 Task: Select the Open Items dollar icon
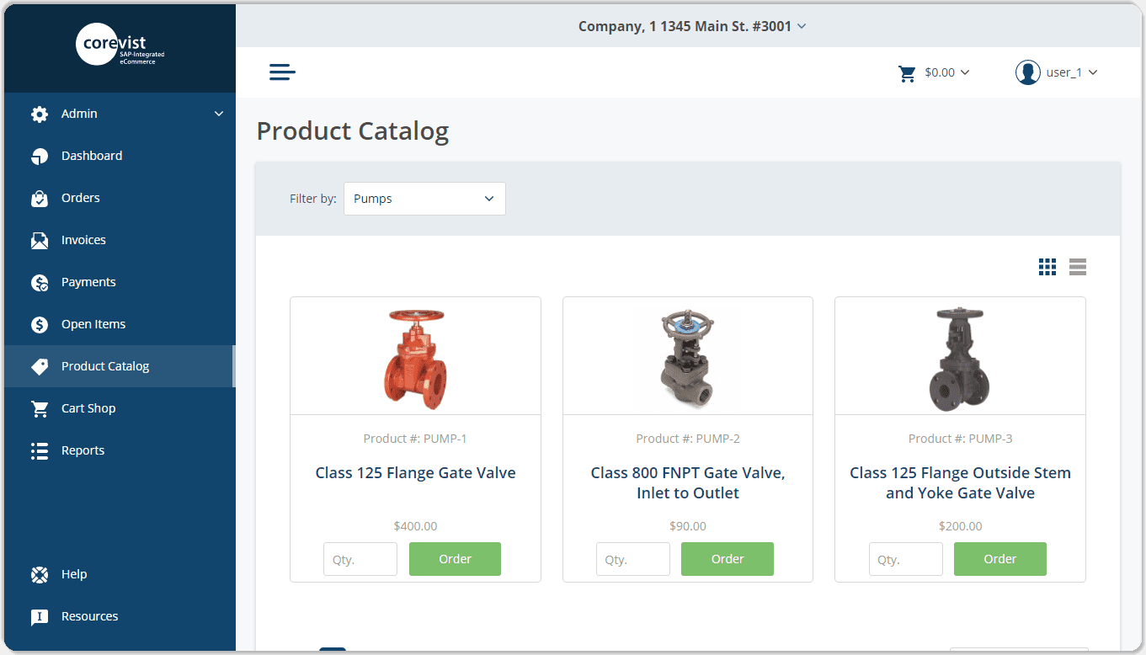(39, 323)
